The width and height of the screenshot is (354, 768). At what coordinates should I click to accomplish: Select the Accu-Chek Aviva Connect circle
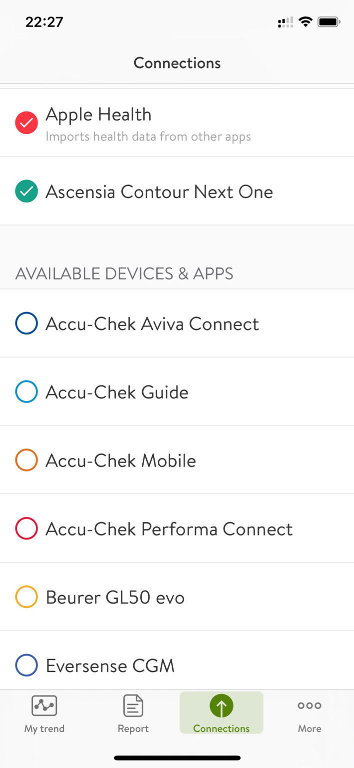click(x=26, y=323)
